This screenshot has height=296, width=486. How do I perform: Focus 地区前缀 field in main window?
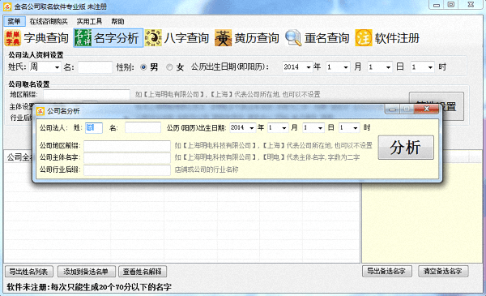point(87,94)
